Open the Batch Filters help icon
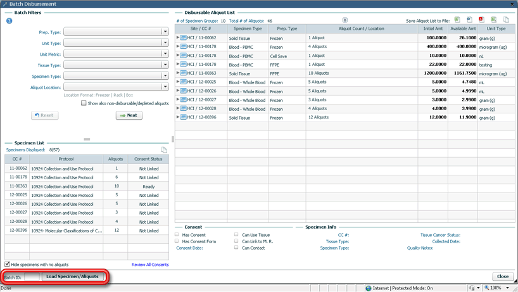 [9, 21]
